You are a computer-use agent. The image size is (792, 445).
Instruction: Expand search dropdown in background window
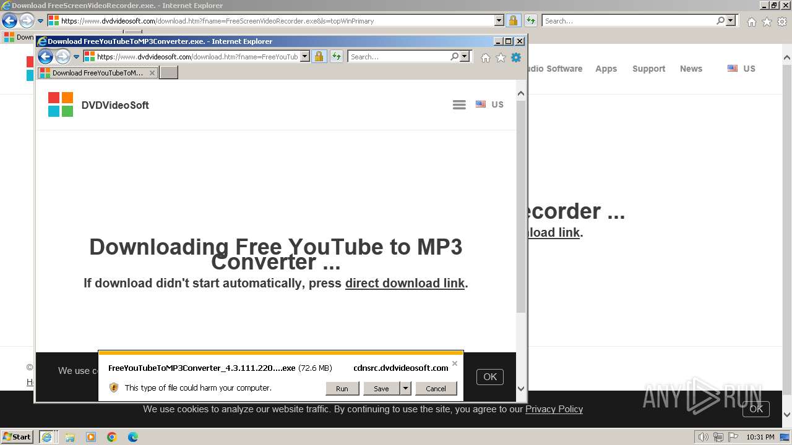[731, 20]
